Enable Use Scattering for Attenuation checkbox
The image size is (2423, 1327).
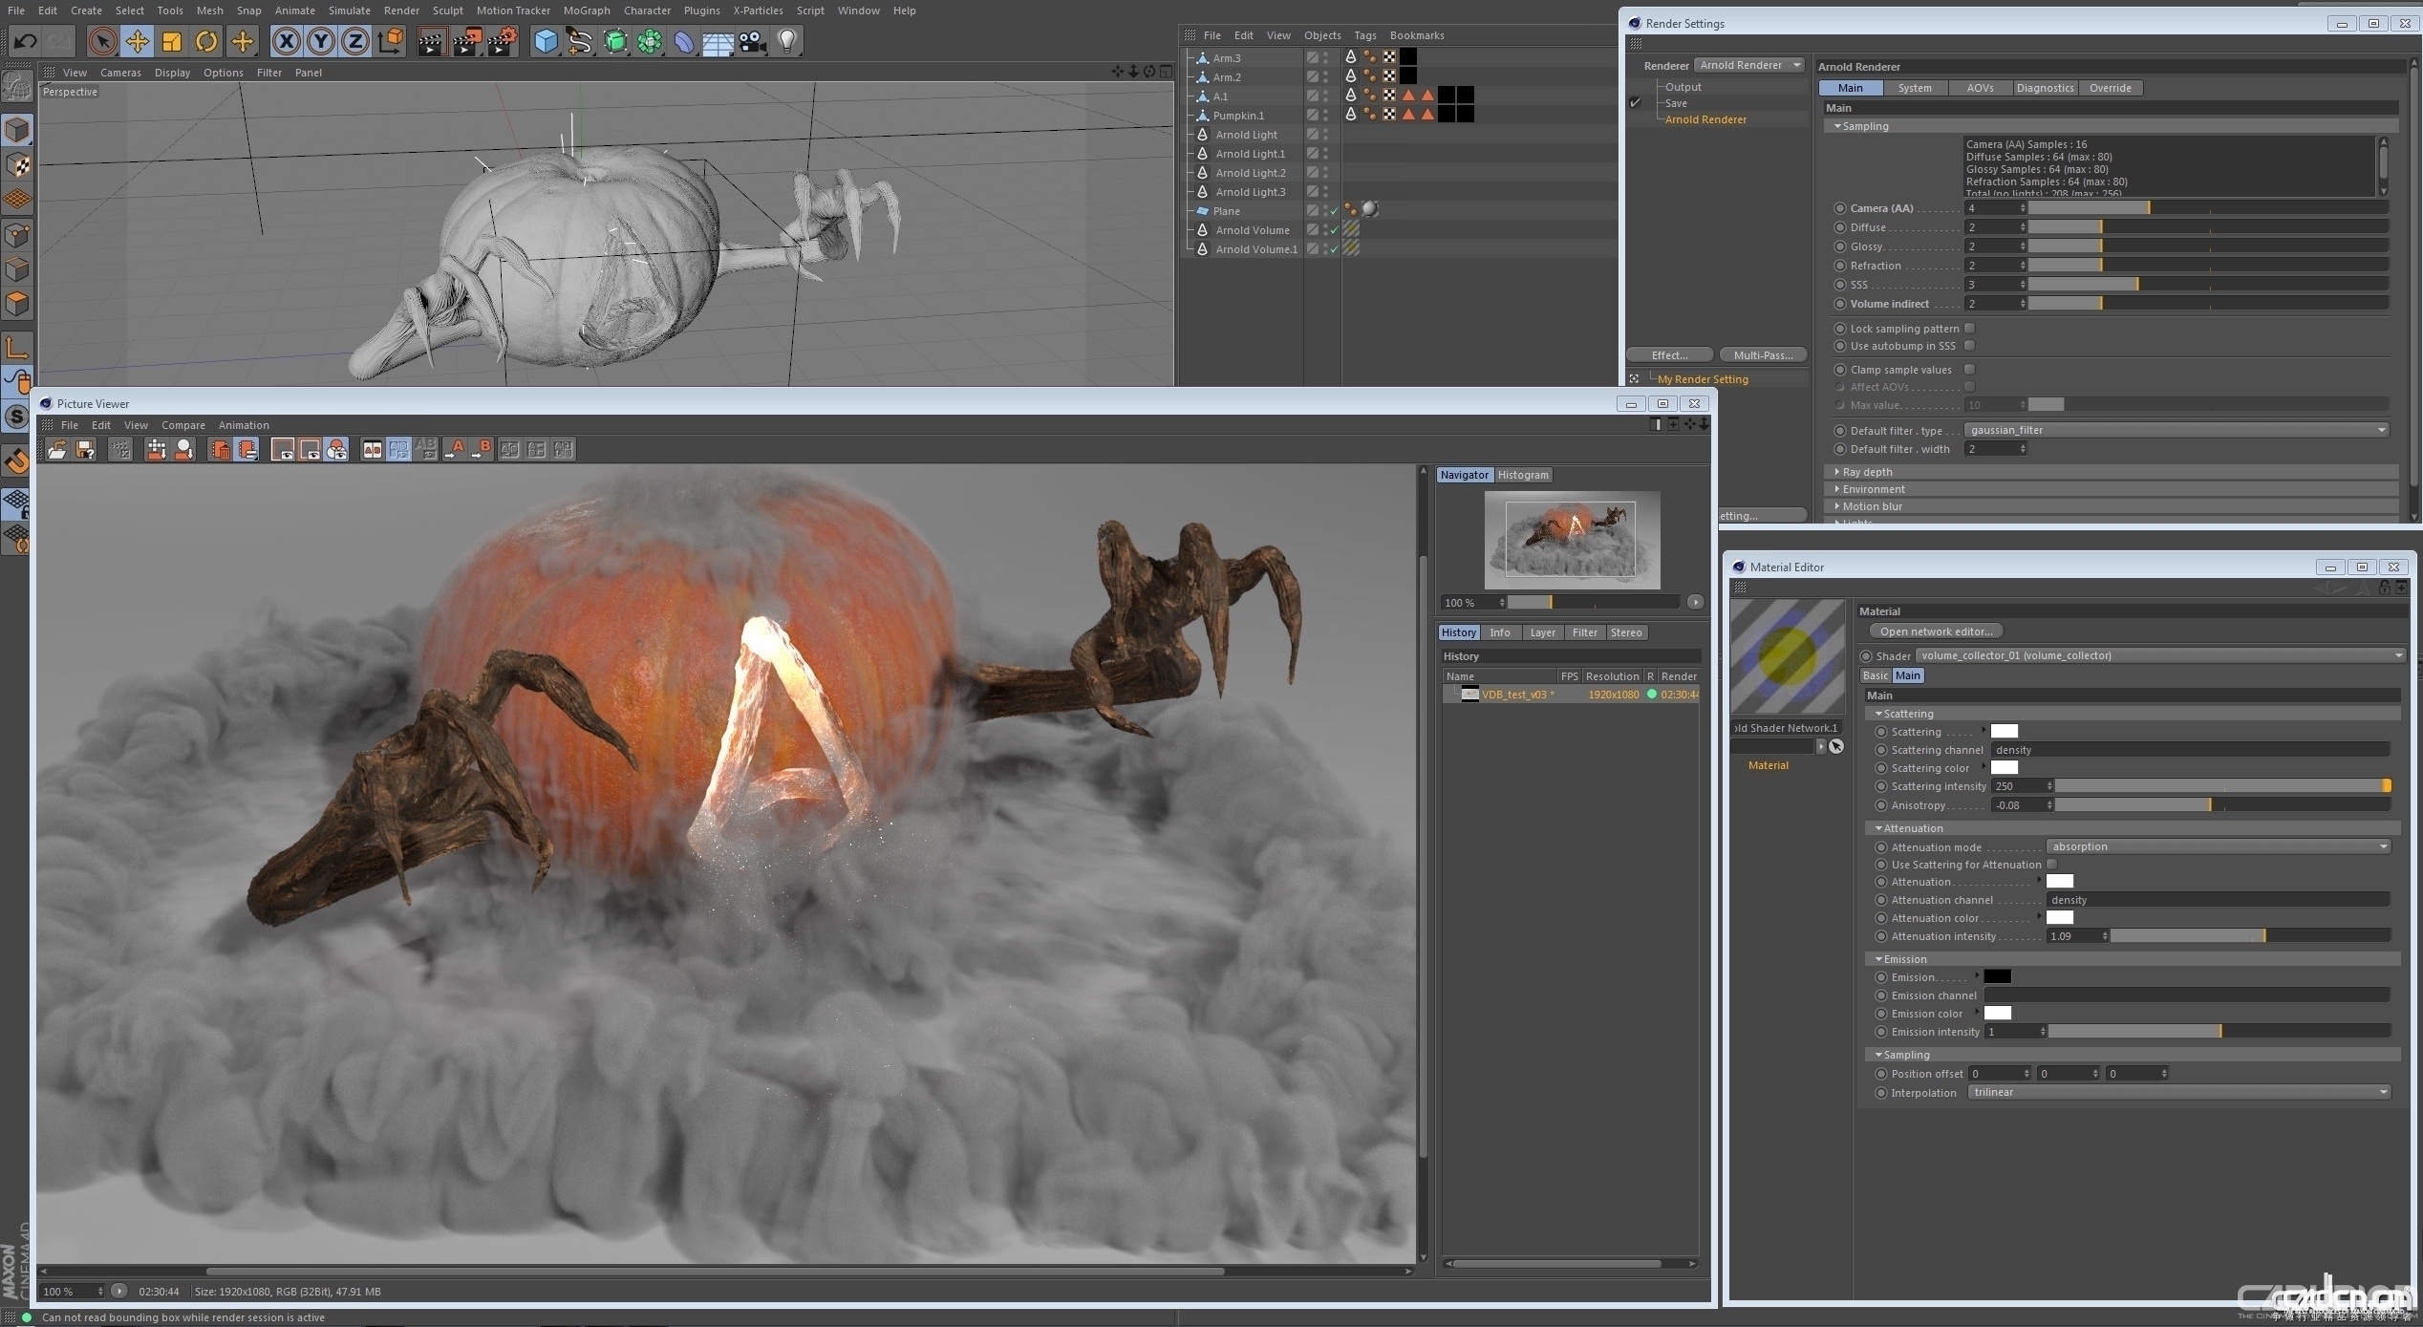coord(2051,865)
